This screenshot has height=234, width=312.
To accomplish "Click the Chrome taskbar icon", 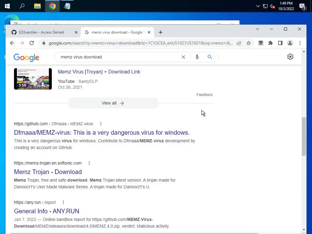I will (x=52, y=6).
